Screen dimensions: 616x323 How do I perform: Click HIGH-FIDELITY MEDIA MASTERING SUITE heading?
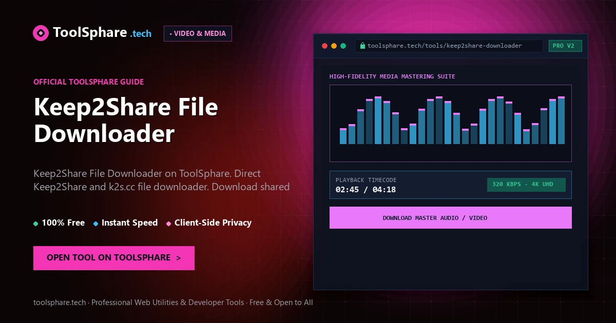[x=392, y=76]
